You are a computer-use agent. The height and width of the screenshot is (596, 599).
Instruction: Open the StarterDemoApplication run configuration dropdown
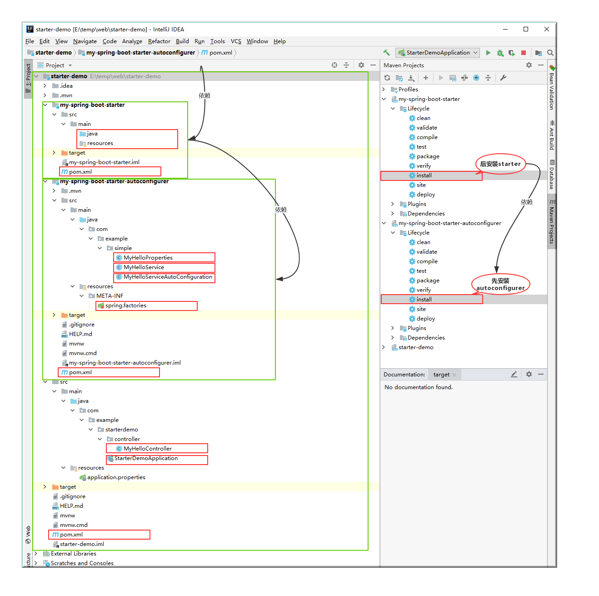point(438,53)
